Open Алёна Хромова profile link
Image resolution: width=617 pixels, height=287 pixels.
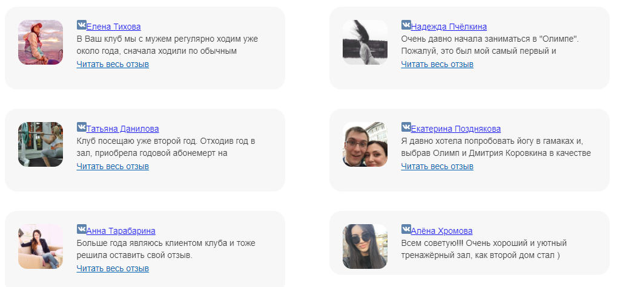coord(441,231)
